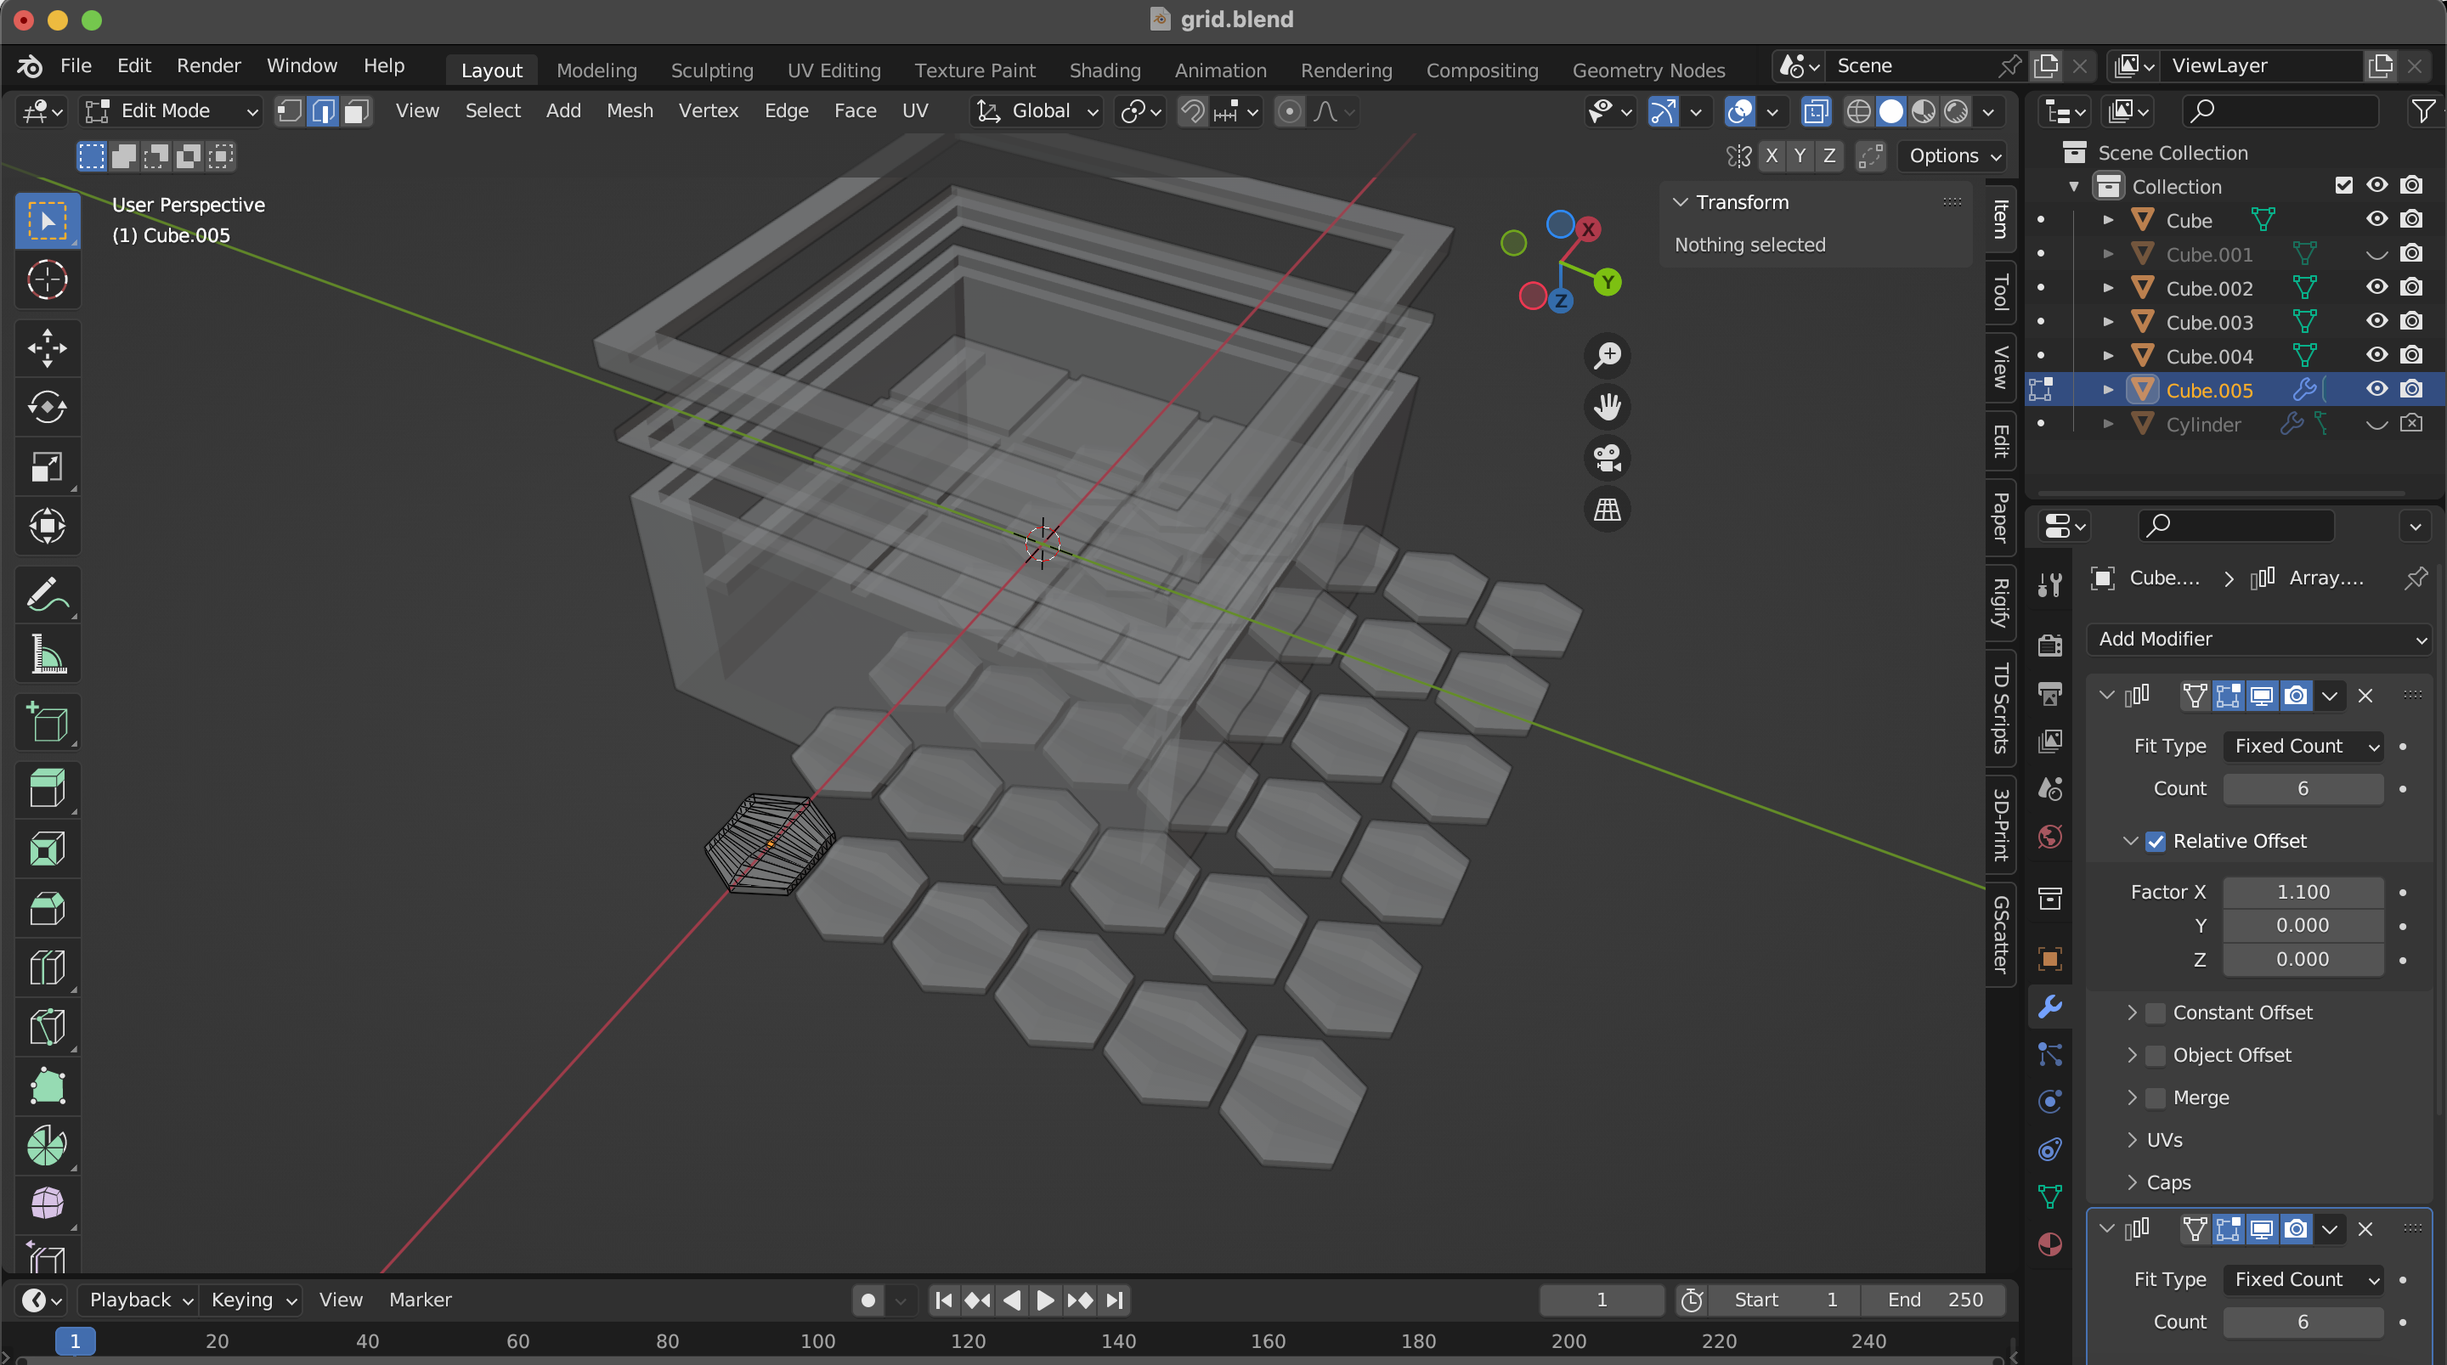Select the Extrude Region tool
Viewport: 2447px width, 1365px height.
[47, 789]
